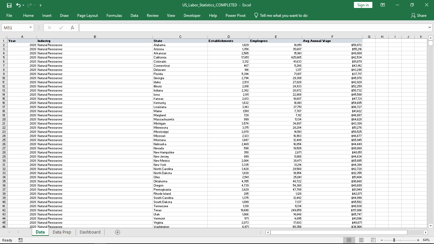Switch to the Data Prep sheet
Viewport: 434px width, 244px height.
(62, 232)
